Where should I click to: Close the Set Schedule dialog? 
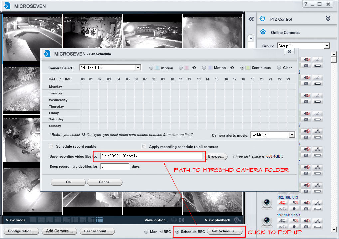pyautogui.click(x=289, y=51)
